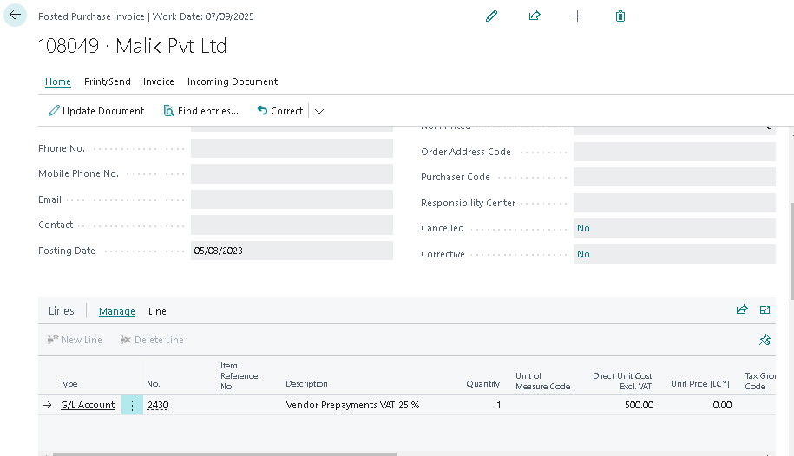Open the Invoice menu

pyautogui.click(x=159, y=81)
